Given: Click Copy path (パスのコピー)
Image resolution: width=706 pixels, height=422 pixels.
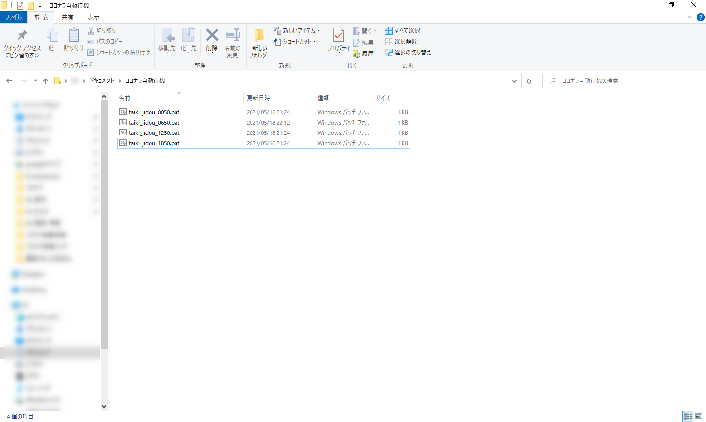Looking at the screenshot, I should 105,41.
